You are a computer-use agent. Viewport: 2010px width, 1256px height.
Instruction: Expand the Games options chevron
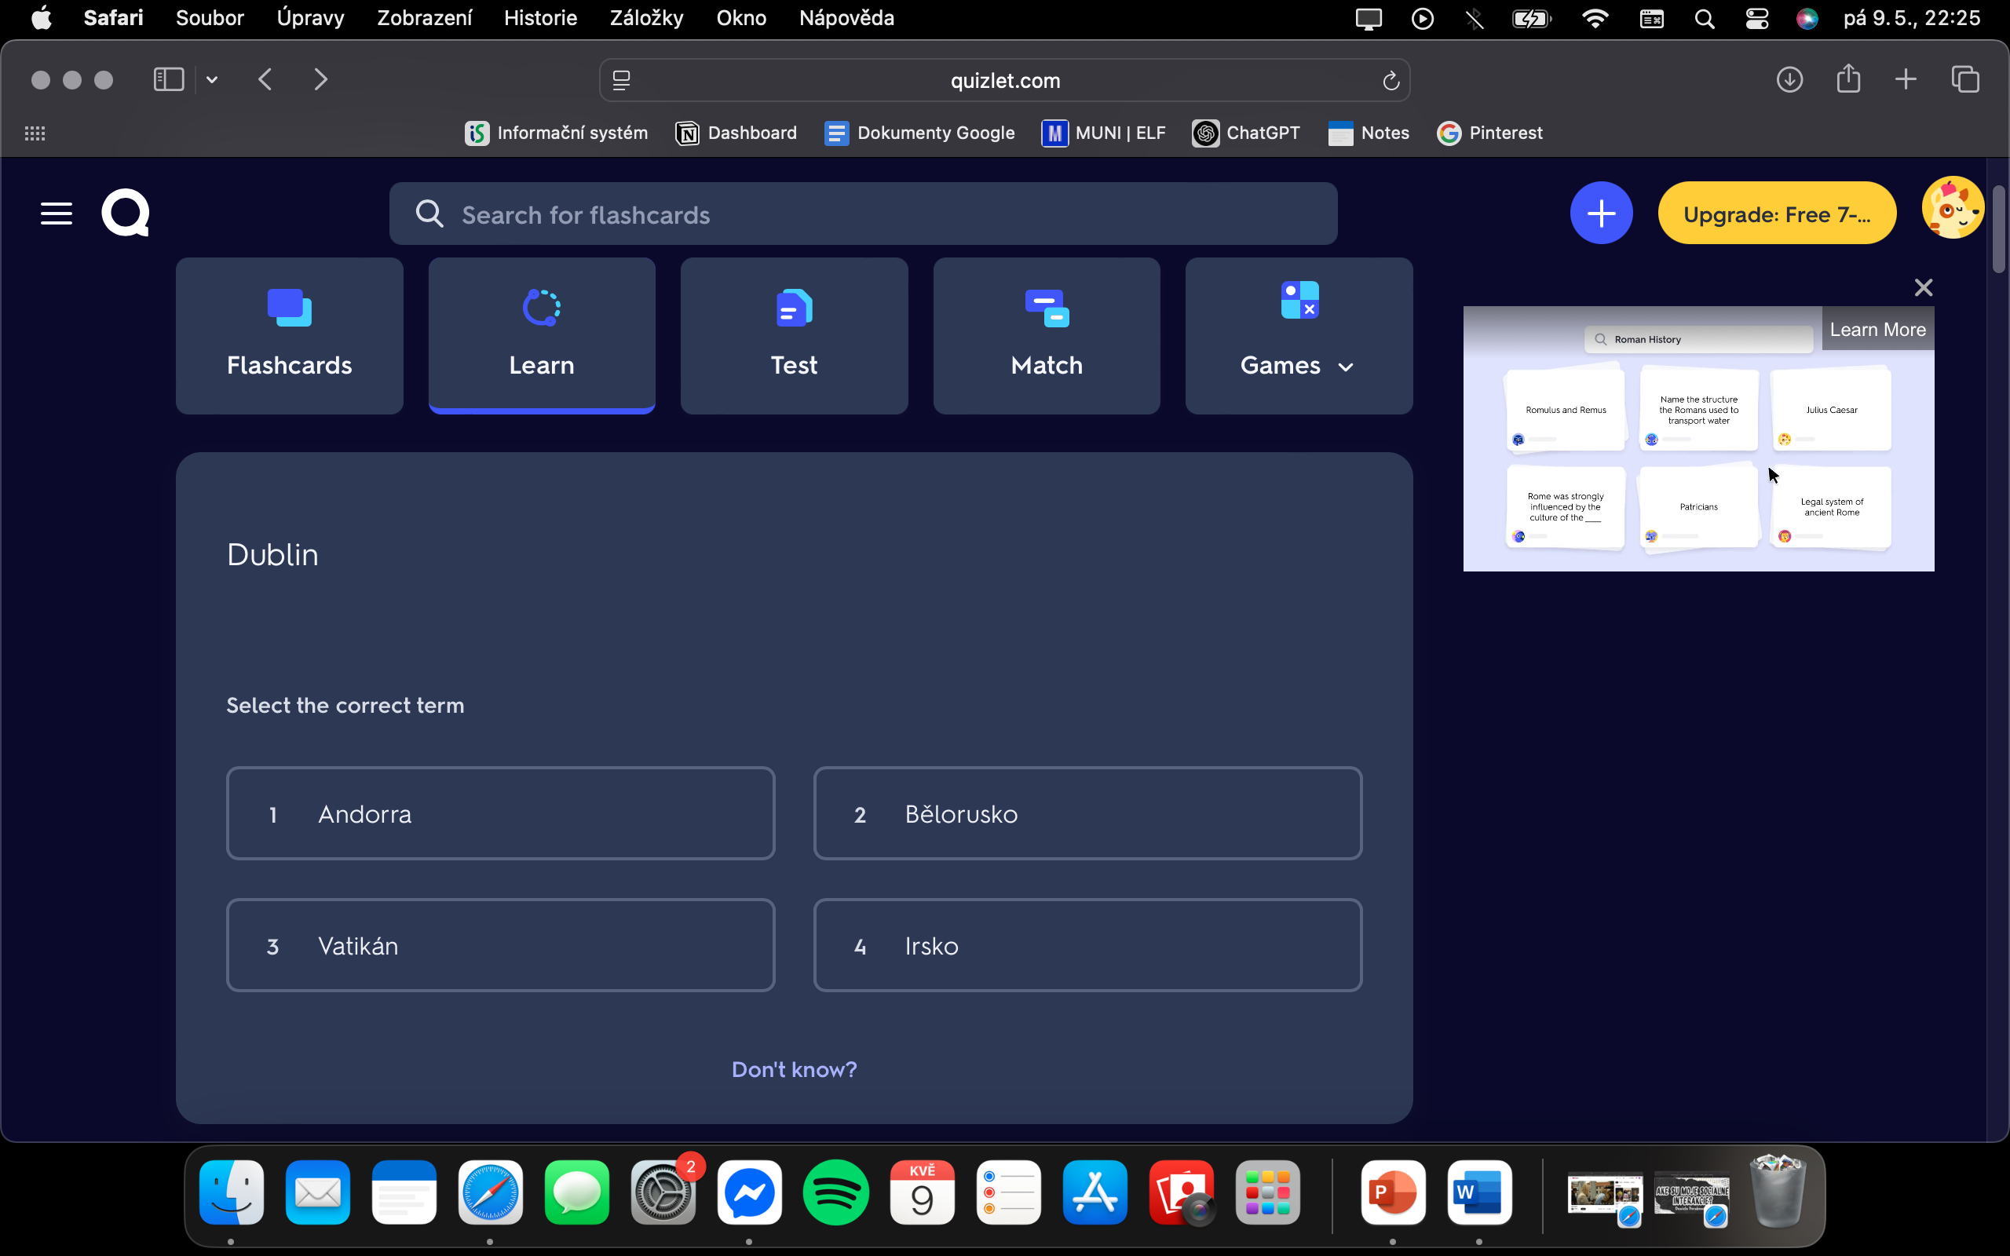(1345, 366)
